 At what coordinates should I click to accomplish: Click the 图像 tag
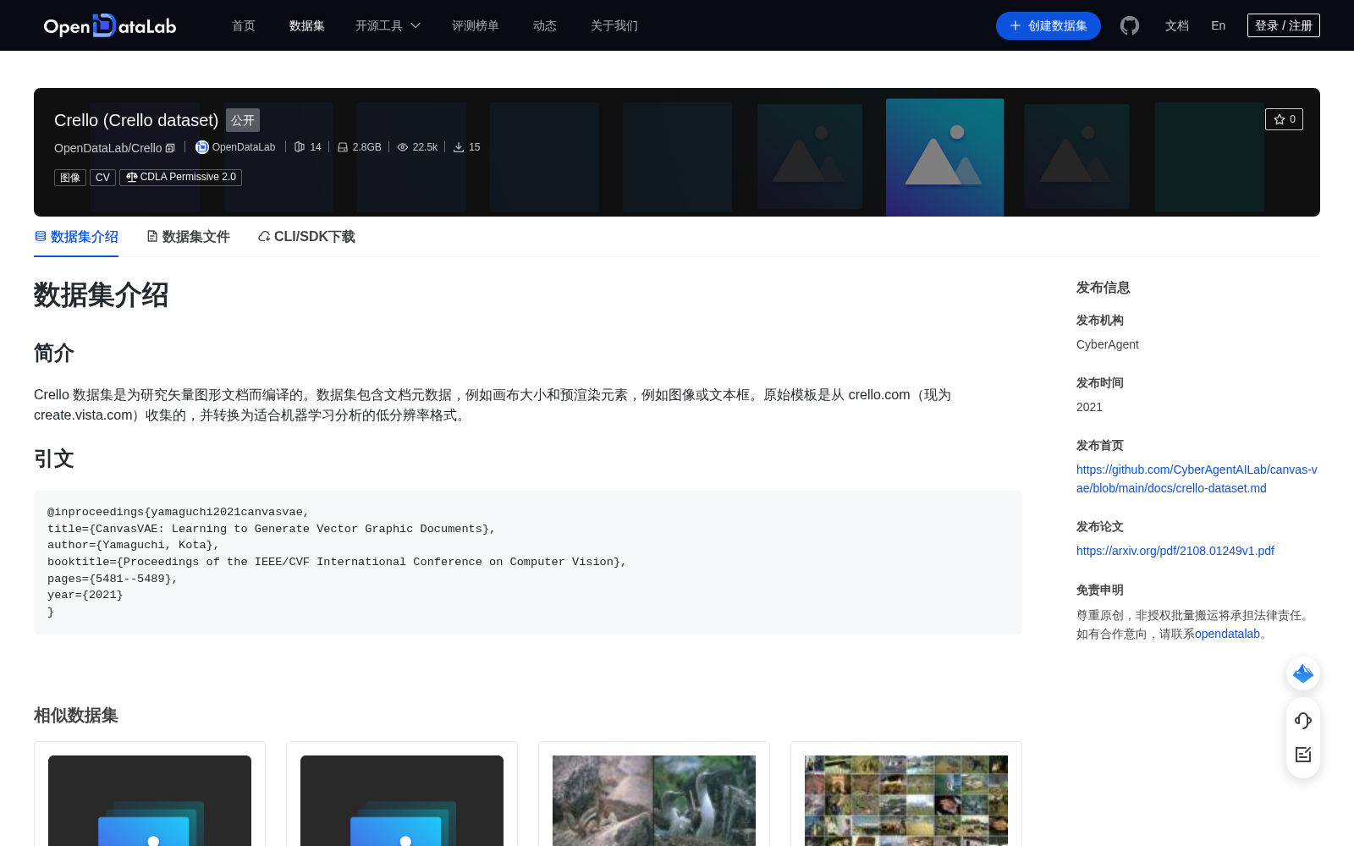70,178
